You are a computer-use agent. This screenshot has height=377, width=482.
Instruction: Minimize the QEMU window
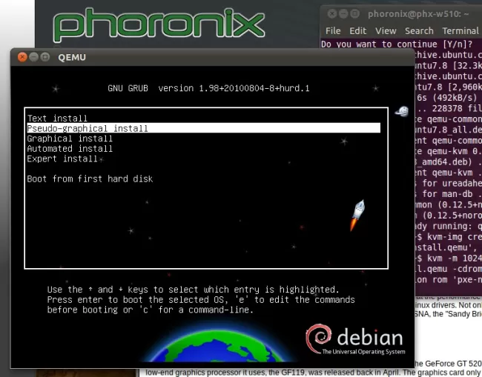tap(33, 57)
